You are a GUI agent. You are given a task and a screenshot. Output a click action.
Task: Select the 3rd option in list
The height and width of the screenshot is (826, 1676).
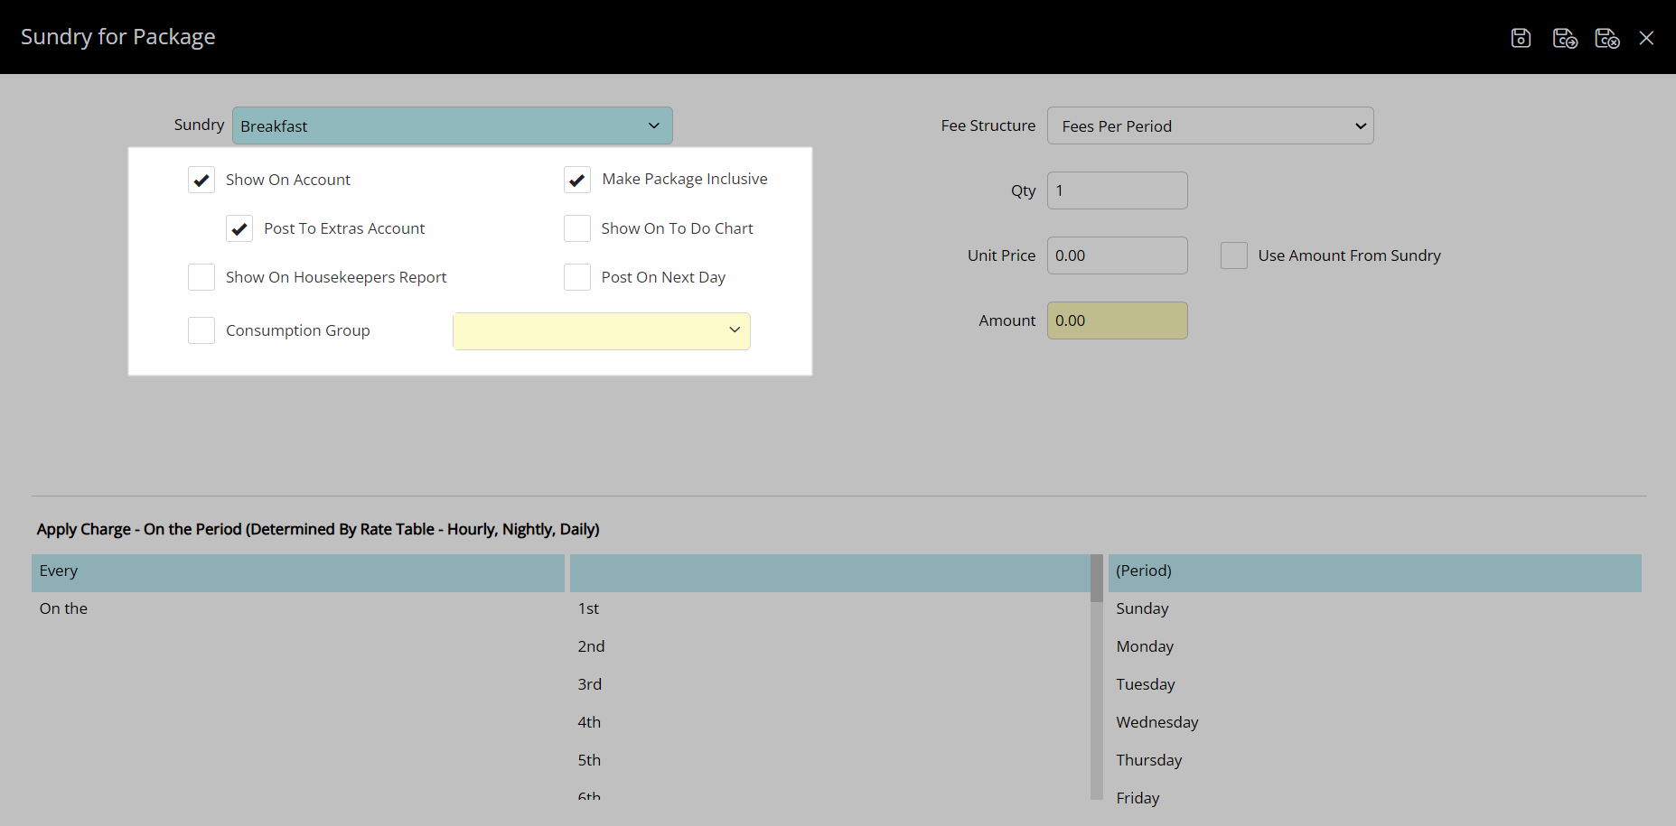590,684
